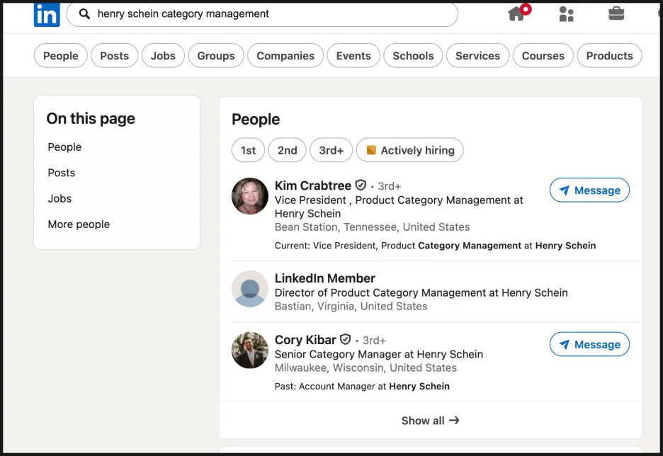Open the Jobs briefcase icon

[616, 13]
